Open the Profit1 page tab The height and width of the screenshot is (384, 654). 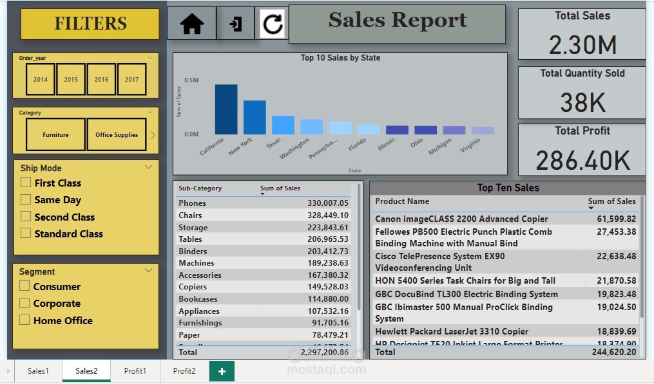coord(135,370)
